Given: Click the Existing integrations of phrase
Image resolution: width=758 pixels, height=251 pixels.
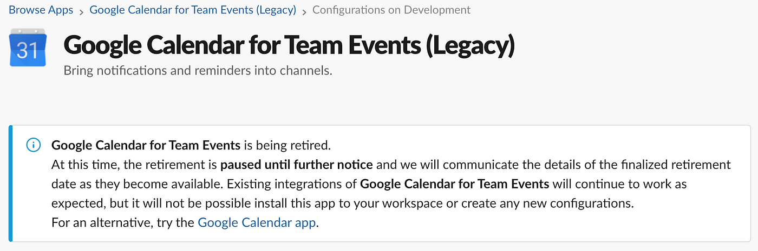Looking at the screenshot, I should pyautogui.click(x=292, y=184).
